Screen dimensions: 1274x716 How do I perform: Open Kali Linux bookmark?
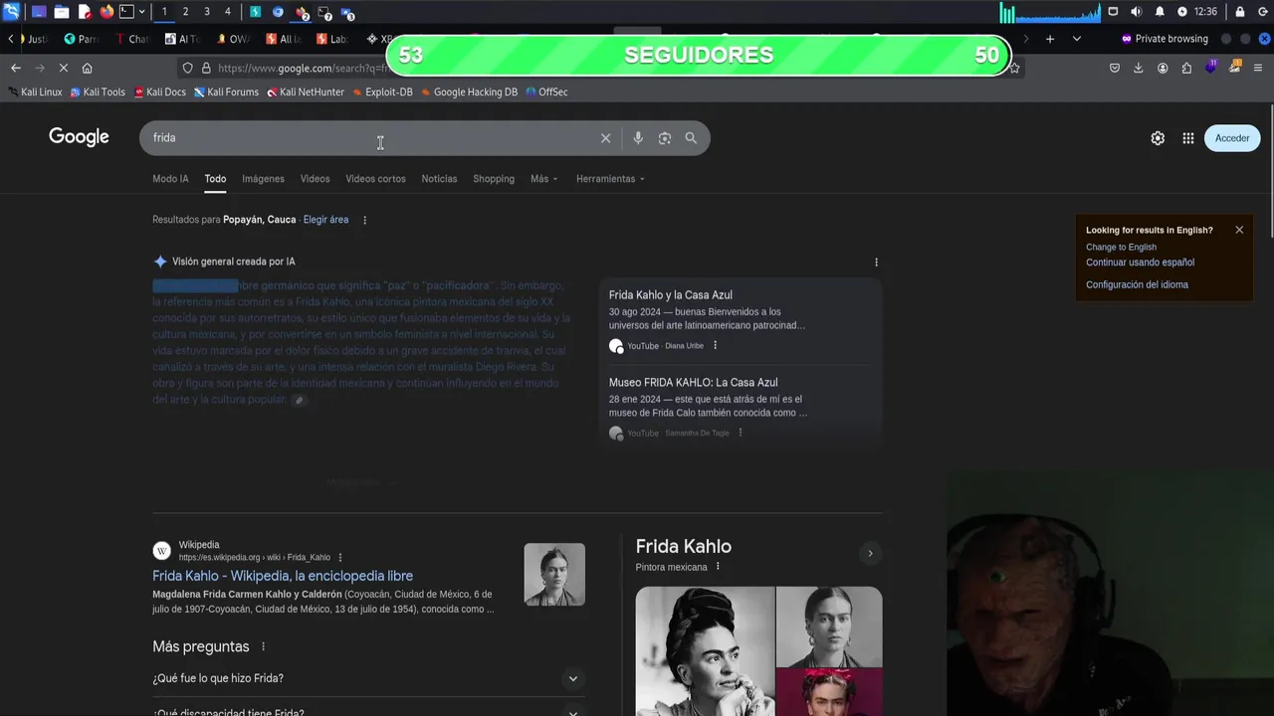click(x=35, y=91)
